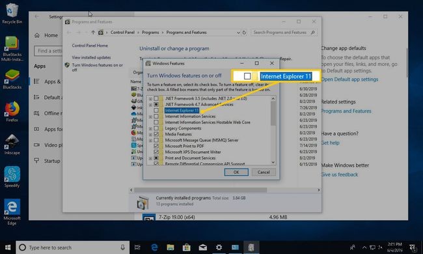Click the network icon in system tray
Screen dimensions: 423x254
point(372,247)
